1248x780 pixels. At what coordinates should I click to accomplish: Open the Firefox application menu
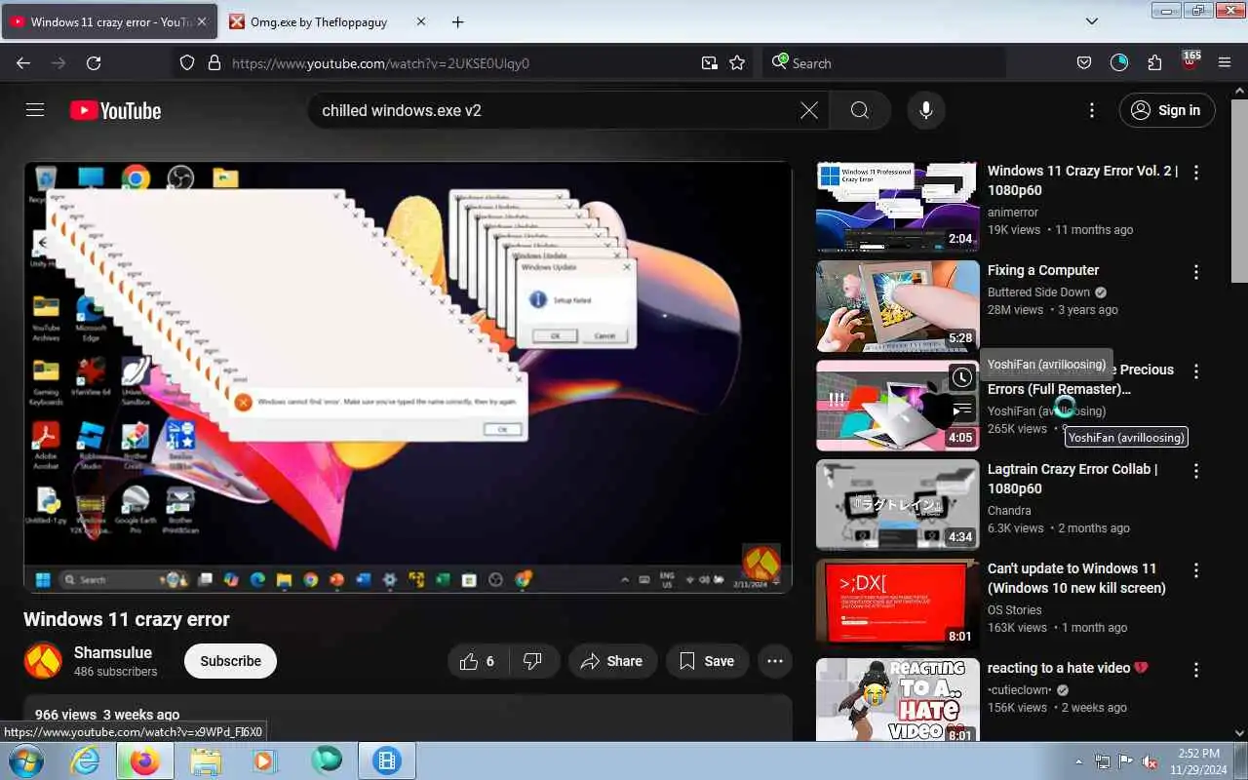1225,62
